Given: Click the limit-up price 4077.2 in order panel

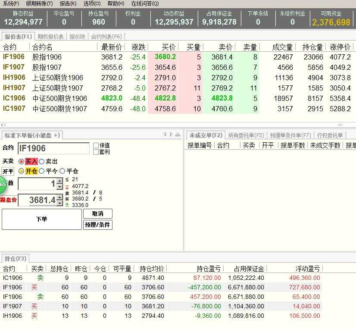Looking at the screenshot, I should click(80, 186).
